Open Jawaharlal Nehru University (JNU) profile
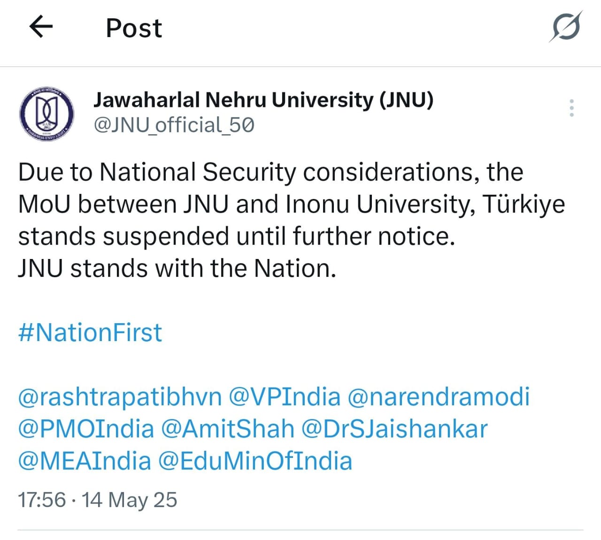 (263, 99)
